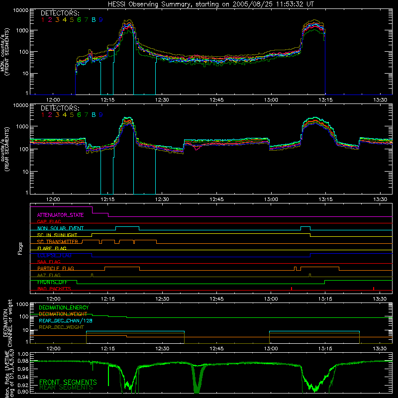The height and width of the screenshot is (398, 398).
Task: Click the BAD_PACKETS flag label
Action: tap(54, 289)
